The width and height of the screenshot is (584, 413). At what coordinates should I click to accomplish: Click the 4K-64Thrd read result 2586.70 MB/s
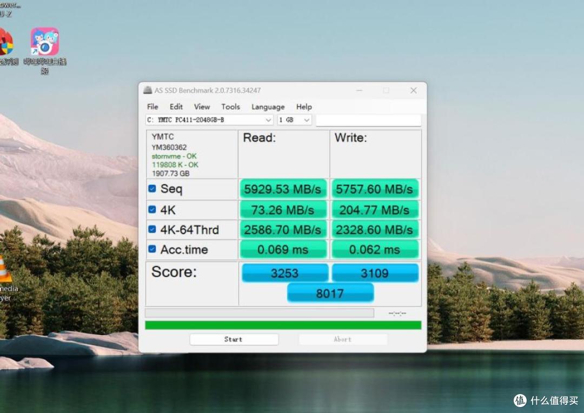pyautogui.click(x=283, y=230)
